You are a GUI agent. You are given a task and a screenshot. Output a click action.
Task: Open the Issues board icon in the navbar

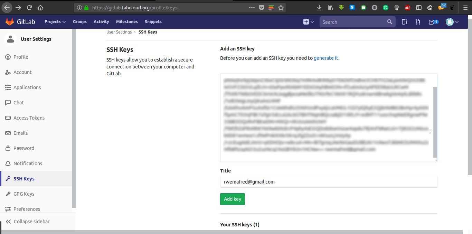tap(405, 21)
